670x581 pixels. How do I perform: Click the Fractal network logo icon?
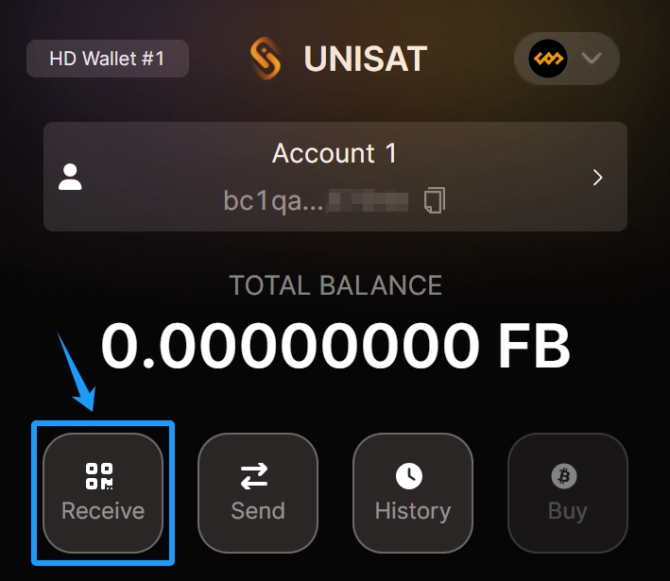pos(547,59)
